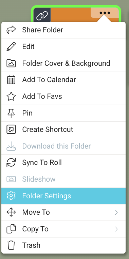The image size is (129, 259).
Task: Select the Folder Settings menu entry
Action: (63, 196)
